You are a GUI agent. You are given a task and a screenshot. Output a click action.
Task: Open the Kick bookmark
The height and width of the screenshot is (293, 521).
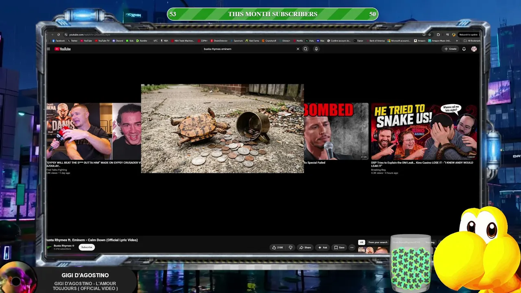[x=130, y=41]
